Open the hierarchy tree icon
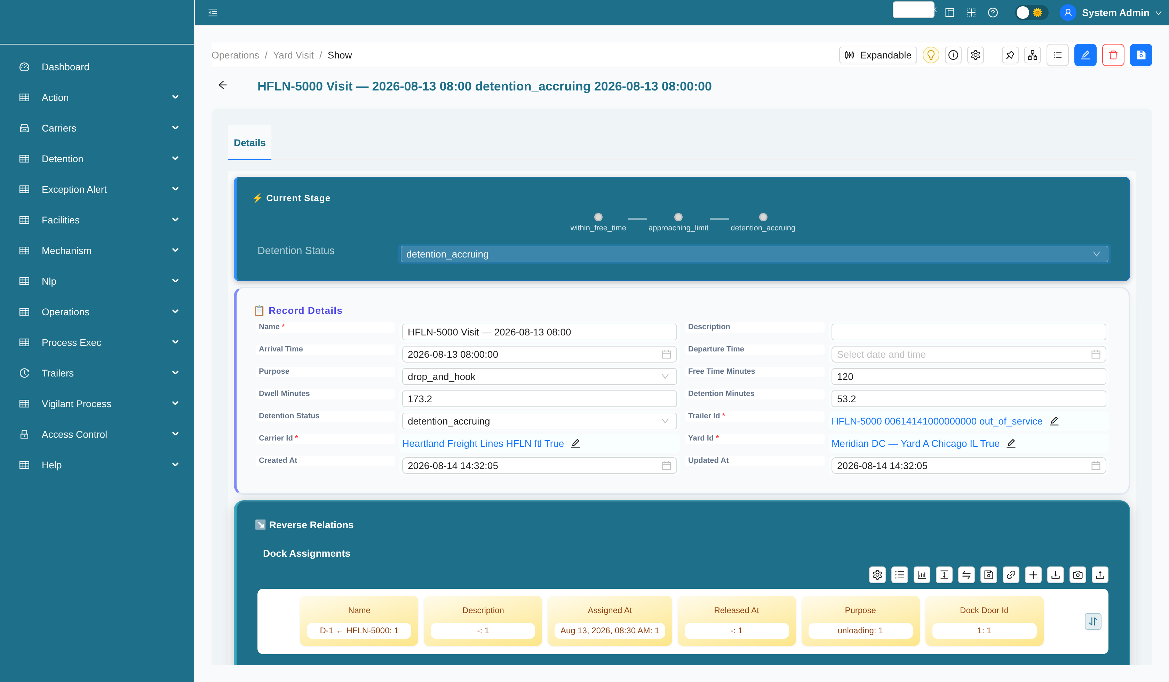This screenshot has width=1169, height=682. click(1033, 55)
